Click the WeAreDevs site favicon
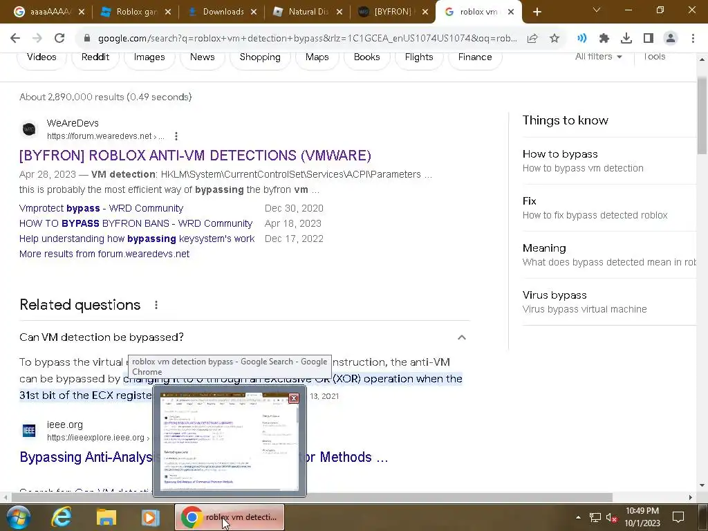This screenshot has height=531, width=708. point(29,129)
